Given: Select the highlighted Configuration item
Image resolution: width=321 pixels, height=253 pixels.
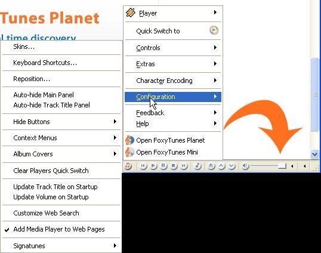Looking at the screenshot, I should pos(173,97).
